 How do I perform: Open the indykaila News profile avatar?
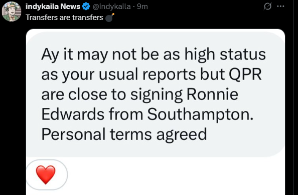[x=12, y=11]
